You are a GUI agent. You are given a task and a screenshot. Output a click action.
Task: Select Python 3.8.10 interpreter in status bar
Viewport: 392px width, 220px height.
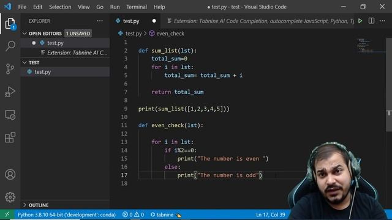pos(67,215)
